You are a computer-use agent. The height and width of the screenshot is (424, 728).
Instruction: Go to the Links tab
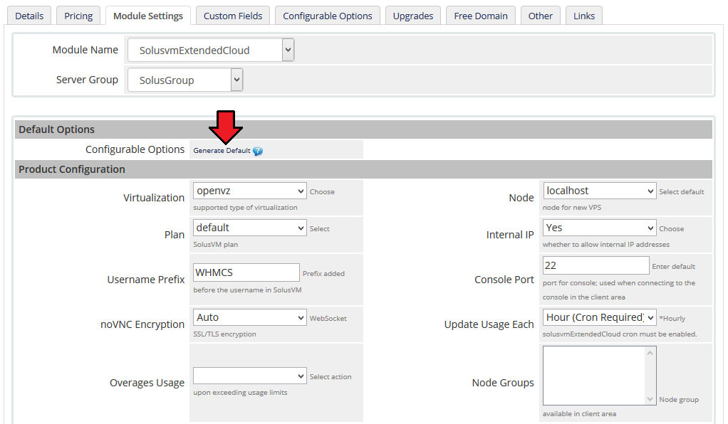583,16
